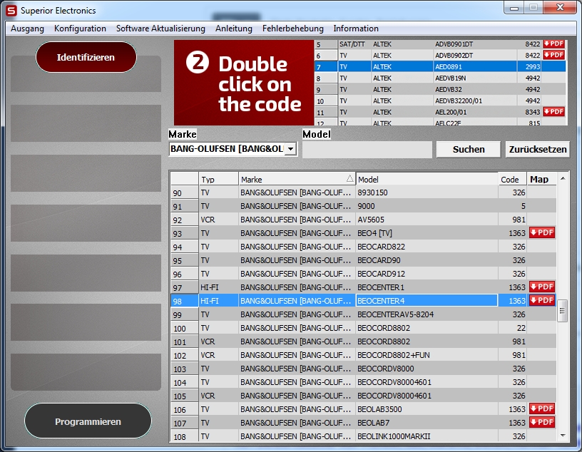Image resolution: width=582 pixels, height=452 pixels.
Task: Open the PDF map for BEOCENTER1
Action: (x=541, y=287)
